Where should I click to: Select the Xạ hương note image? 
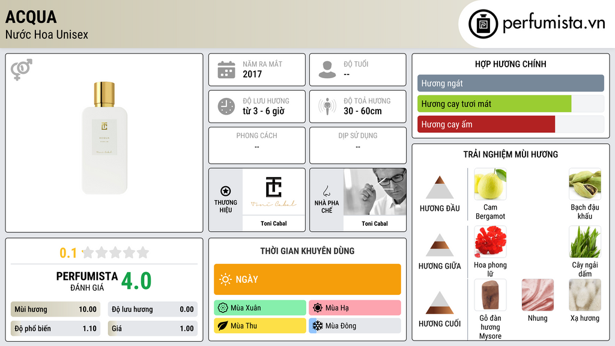point(585,295)
